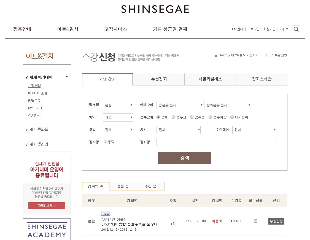Click the SHINSEGAE ACADEMY sidebar banner

[47, 230]
